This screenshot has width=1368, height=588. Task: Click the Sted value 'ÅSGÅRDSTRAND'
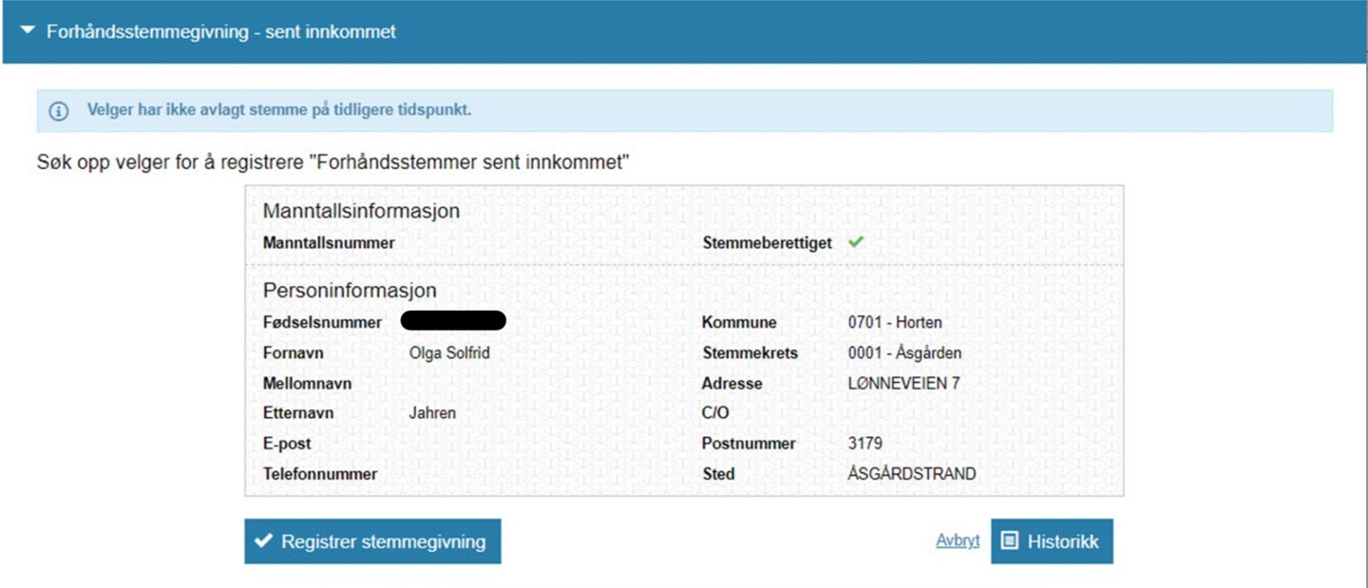[911, 474]
